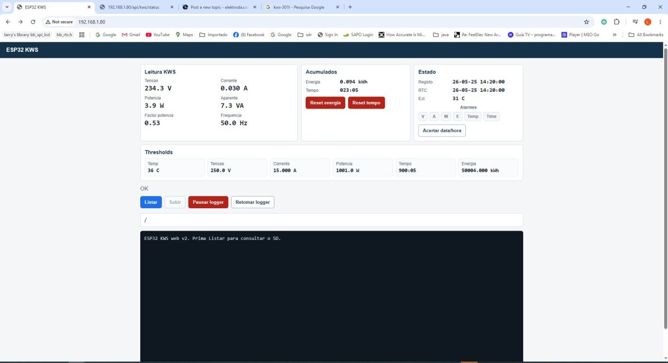The width and height of the screenshot is (668, 363).
Task: Click the 234.3 V voltage reading
Action: point(158,88)
